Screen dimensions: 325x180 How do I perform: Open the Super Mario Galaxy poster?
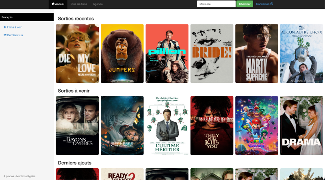(x=257, y=126)
